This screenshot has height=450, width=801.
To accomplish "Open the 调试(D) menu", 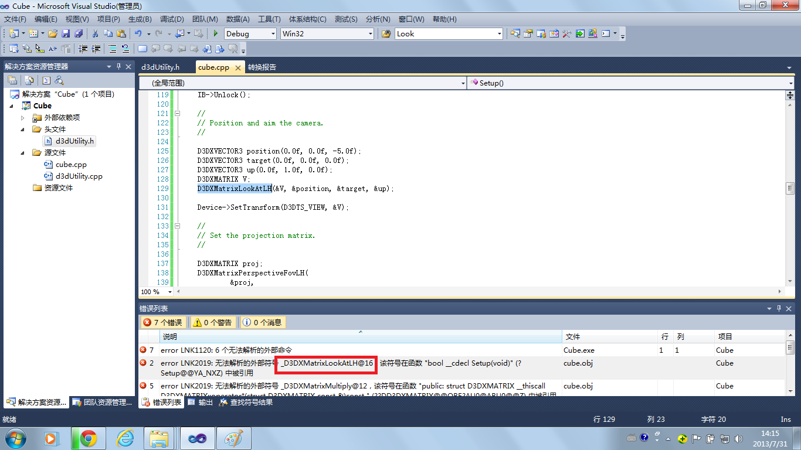I will tap(172, 19).
